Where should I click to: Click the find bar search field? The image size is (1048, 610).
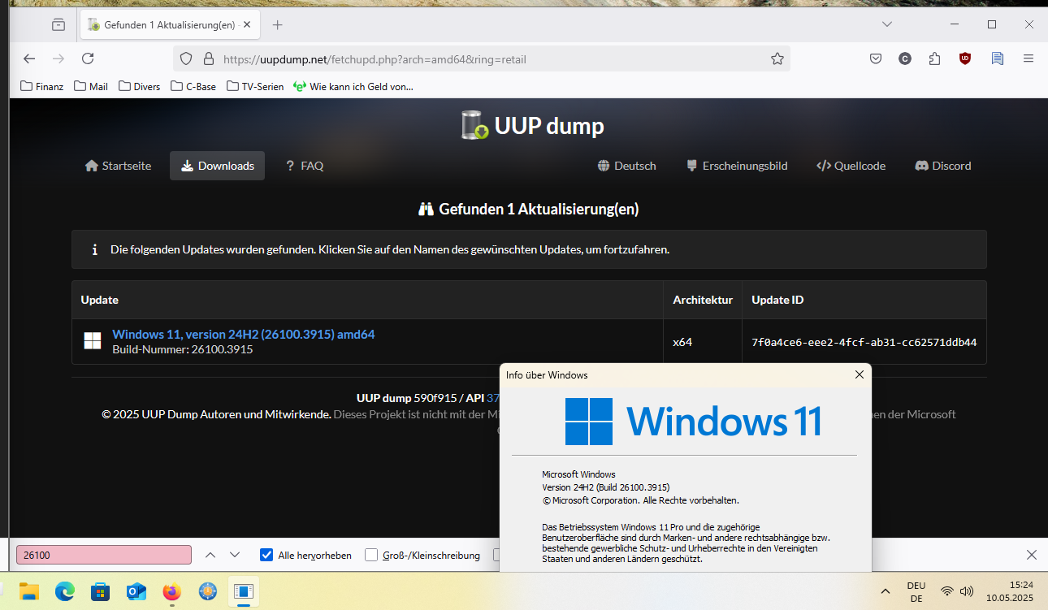104,555
